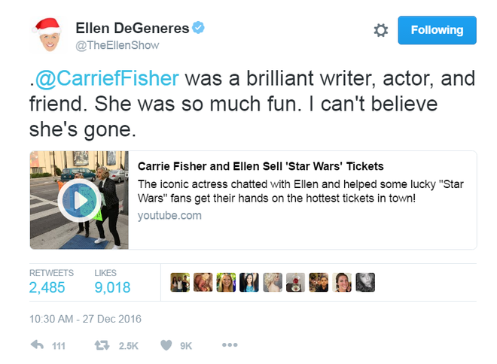The width and height of the screenshot is (497, 364).
Task: Like the tweet with heart icon
Action: 166,345
